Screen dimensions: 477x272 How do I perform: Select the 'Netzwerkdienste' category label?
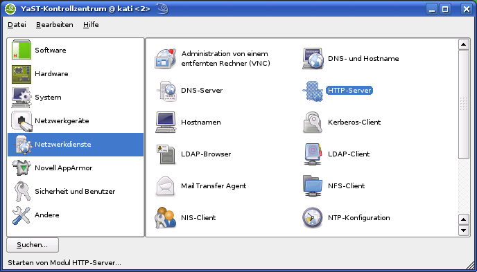tap(62, 144)
